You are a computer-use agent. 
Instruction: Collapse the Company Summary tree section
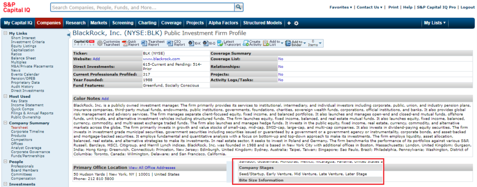coord(6,123)
